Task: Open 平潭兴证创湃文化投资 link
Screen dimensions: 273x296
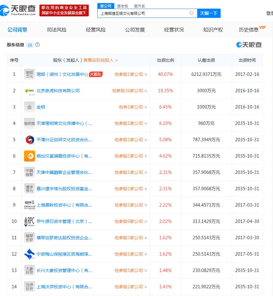Action: pyautogui.click(x=64, y=140)
